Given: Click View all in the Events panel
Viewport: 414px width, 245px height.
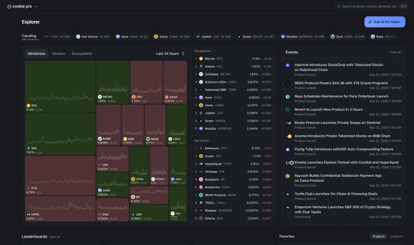Looking at the screenshot, I should (x=395, y=52).
